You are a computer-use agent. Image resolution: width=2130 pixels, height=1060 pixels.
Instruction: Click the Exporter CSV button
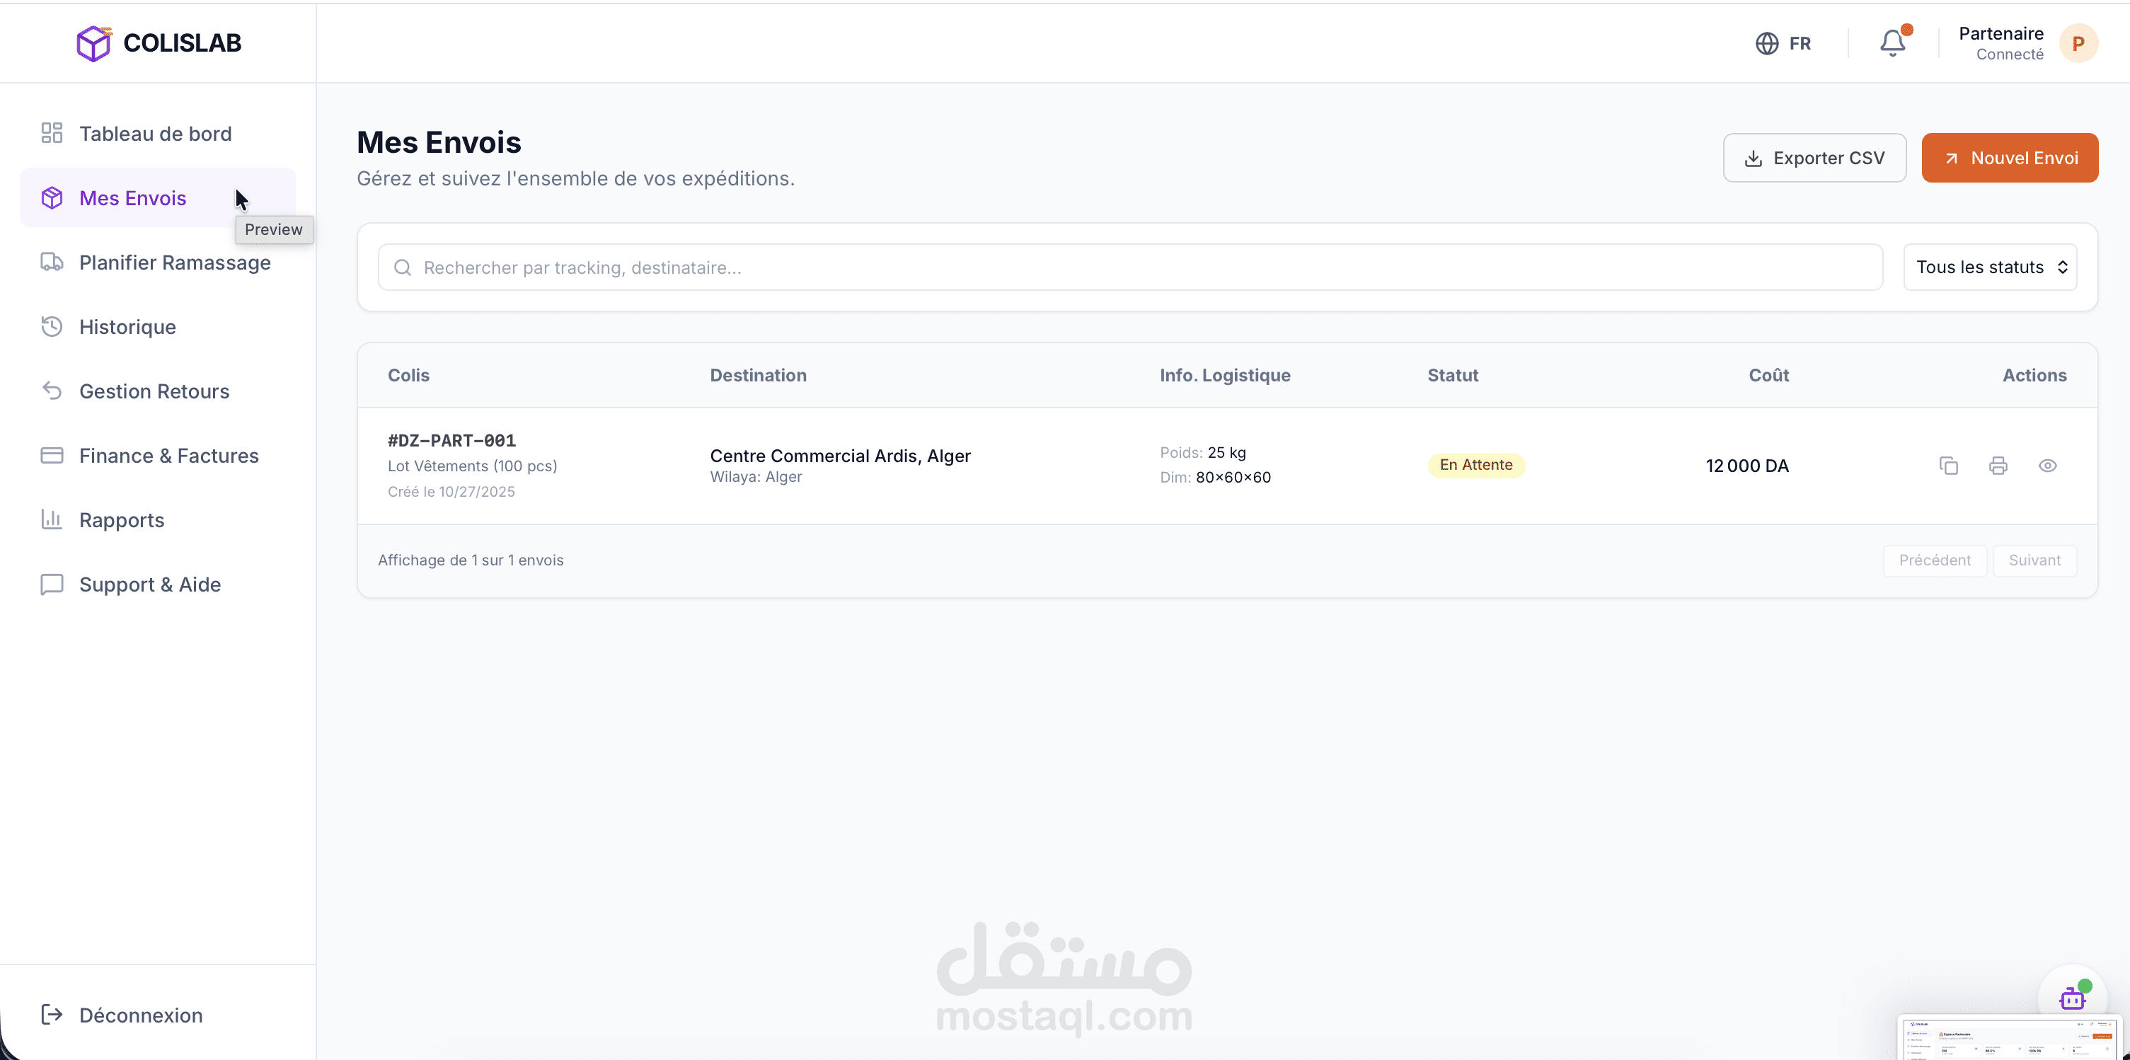(x=1814, y=158)
